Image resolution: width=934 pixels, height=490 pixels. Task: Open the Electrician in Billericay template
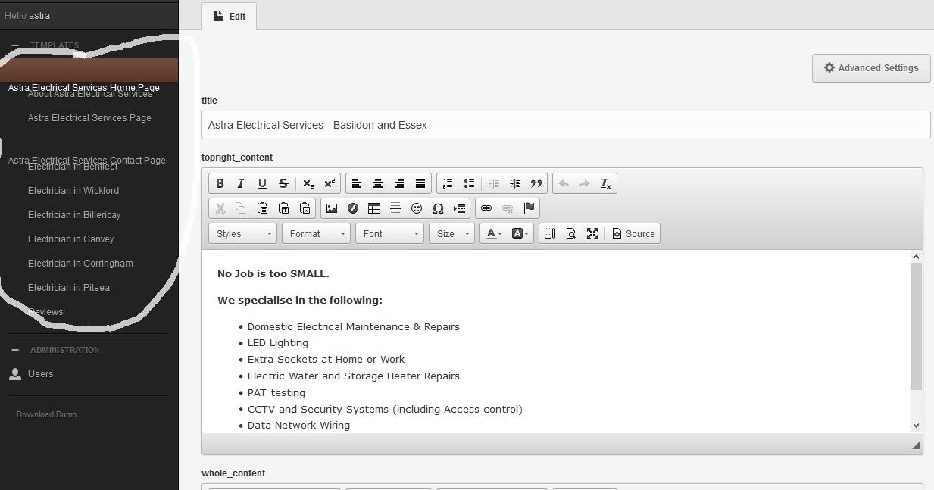tap(74, 215)
